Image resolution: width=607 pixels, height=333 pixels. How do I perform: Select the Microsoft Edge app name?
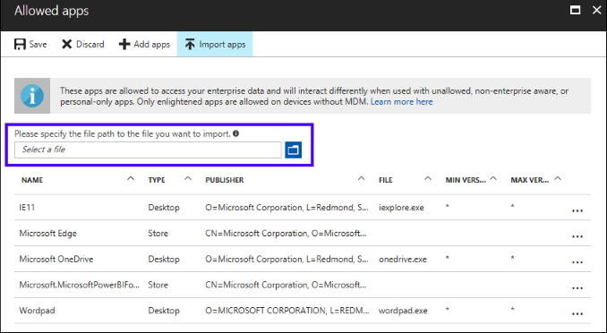pos(48,234)
